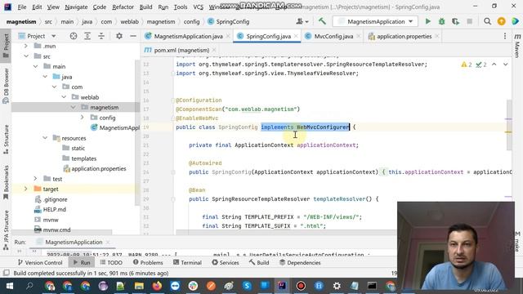The height and width of the screenshot is (294, 523).
Task: Open the Structure side panel
Action: (6, 140)
